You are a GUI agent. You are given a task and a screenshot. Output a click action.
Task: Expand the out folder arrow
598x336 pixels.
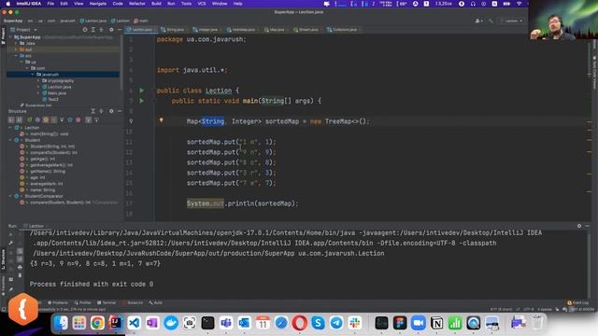(16, 49)
